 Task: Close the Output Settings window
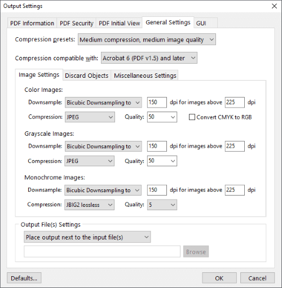click(x=274, y=6)
